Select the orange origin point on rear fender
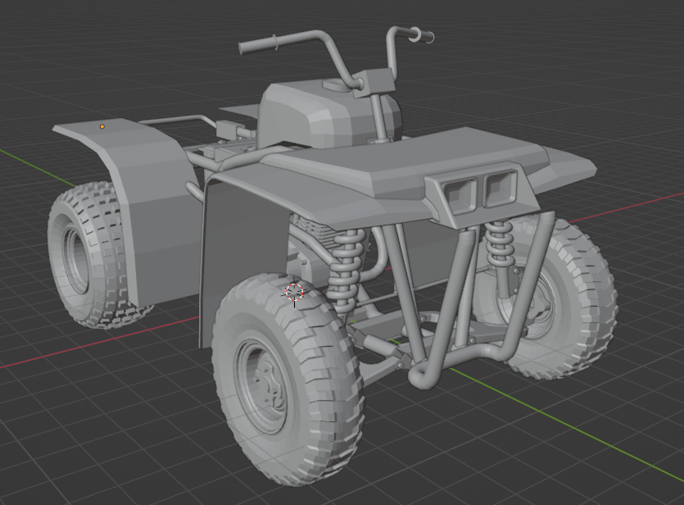Viewport: 684px width, 505px height. pyautogui.click(x=102, y=126)
